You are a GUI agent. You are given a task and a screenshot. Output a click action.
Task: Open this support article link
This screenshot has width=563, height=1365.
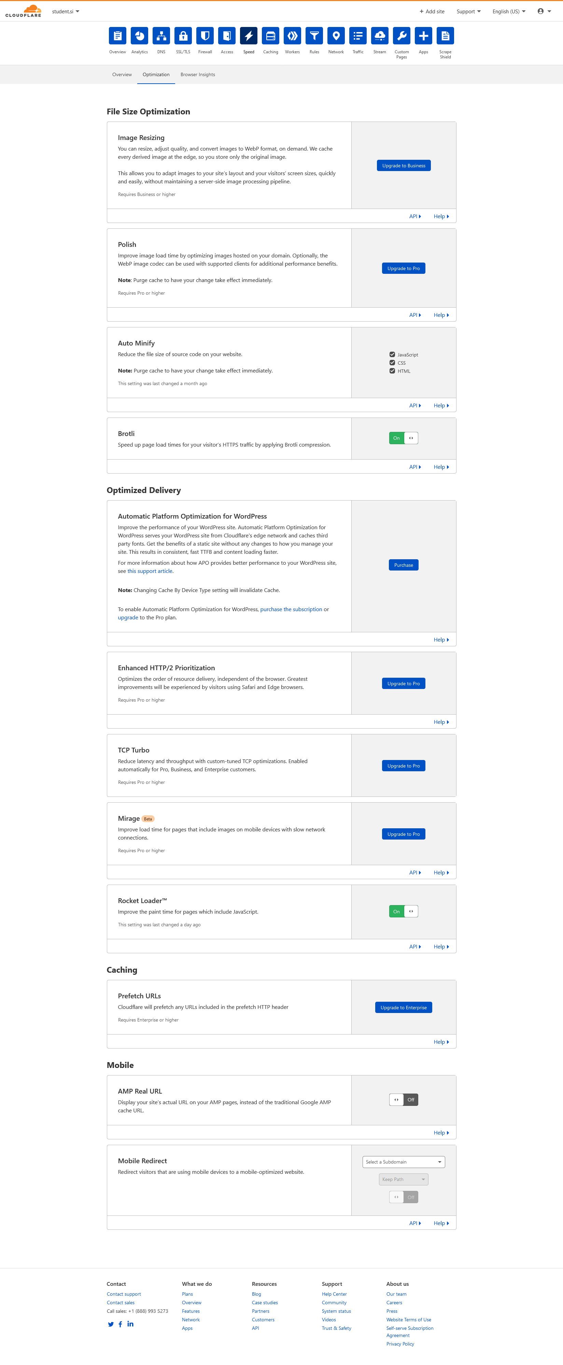150,571
